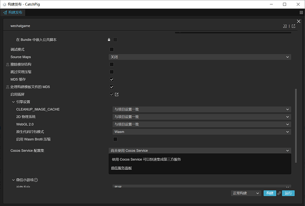Open the CLEANUP_IMAGE_CACHE dropdown
Viewport: 305px width, 206px height.
(x=202, y=109)
